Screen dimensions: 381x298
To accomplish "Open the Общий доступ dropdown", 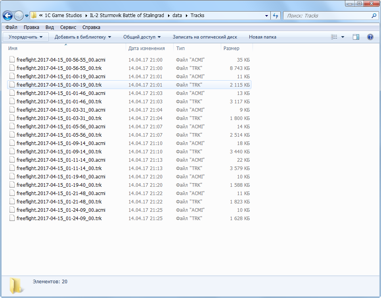I will pyautogui.click(x=142, y=37).
